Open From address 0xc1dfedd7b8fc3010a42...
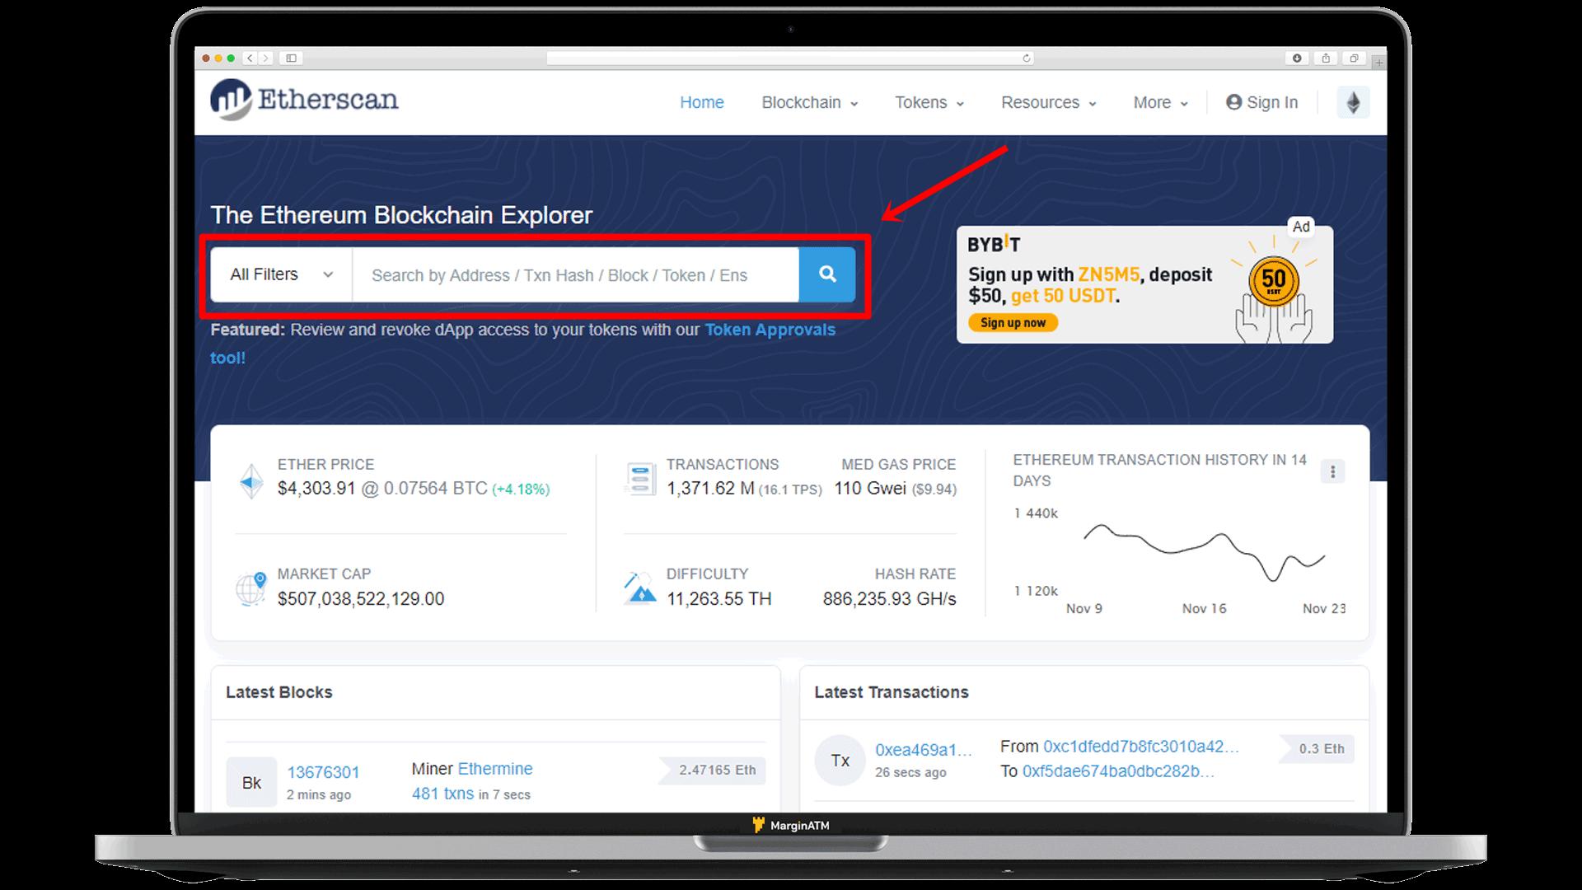 [x=1141, y=746]
